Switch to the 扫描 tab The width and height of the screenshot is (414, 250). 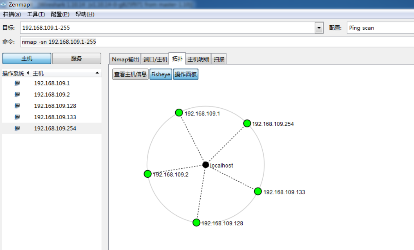coord(219,59)
